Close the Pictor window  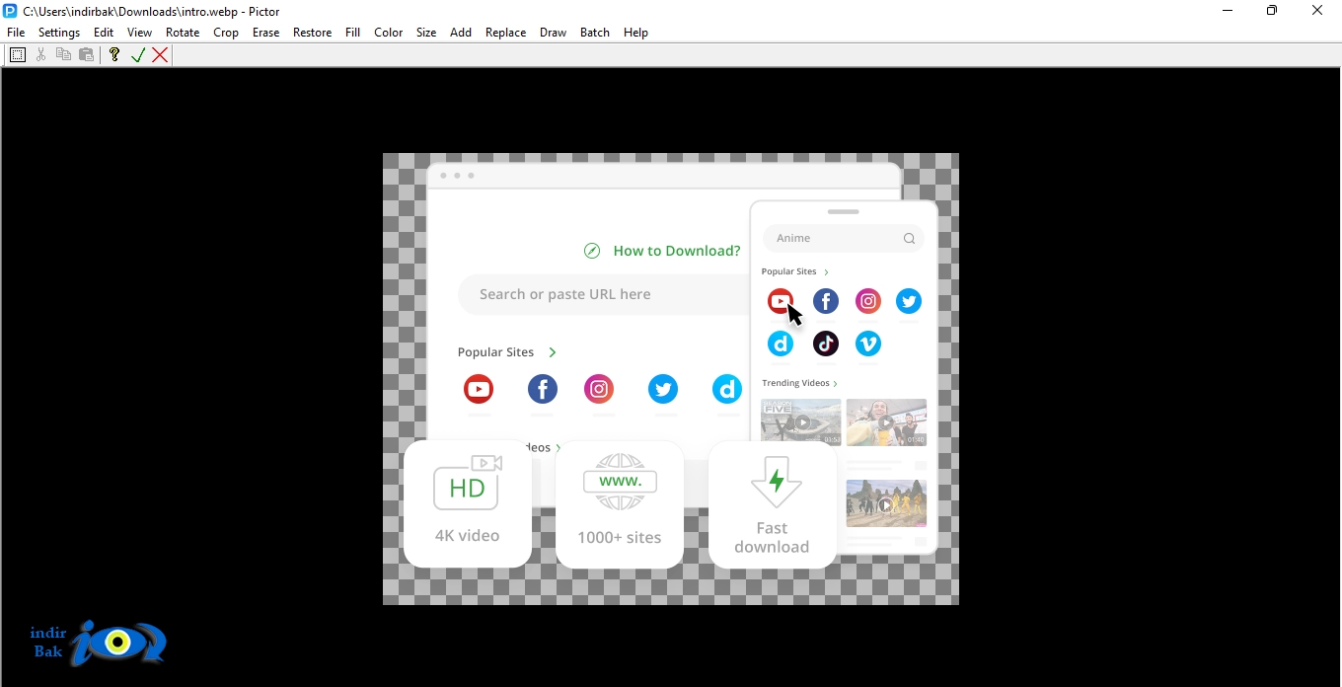[x=1317, y=11]
